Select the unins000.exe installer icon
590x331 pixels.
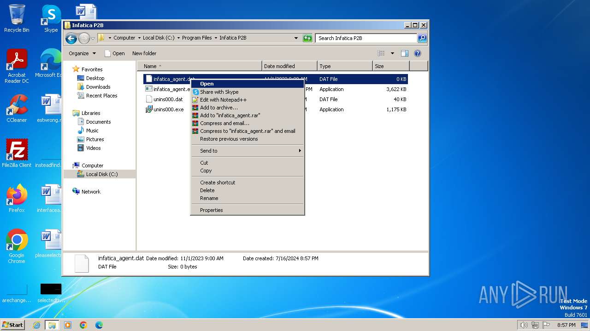click(149, 109)
